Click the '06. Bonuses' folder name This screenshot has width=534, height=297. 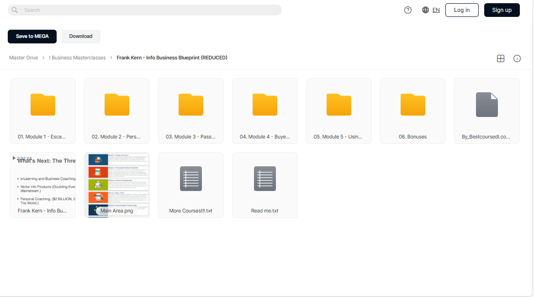(413, 137)
